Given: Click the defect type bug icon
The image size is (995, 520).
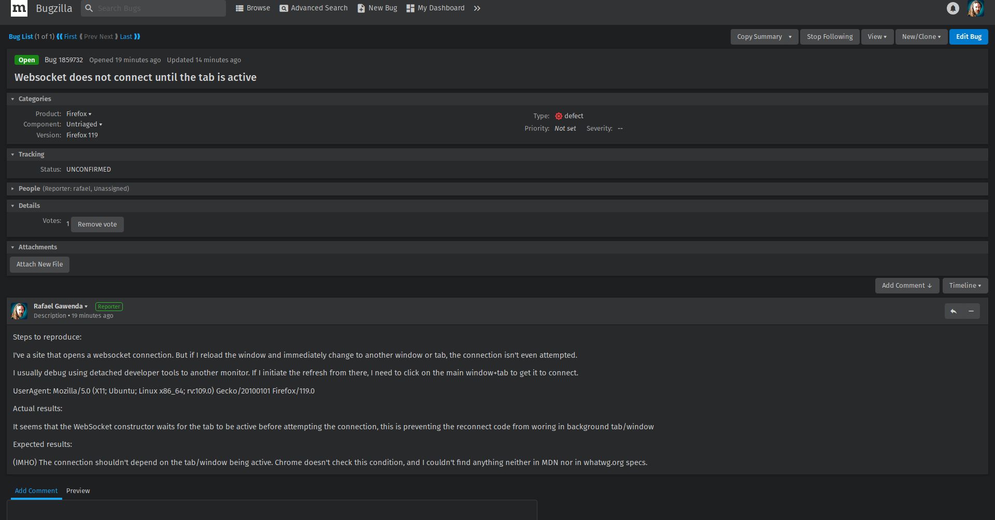Looking at the screenshot, I should pos(559,116).
